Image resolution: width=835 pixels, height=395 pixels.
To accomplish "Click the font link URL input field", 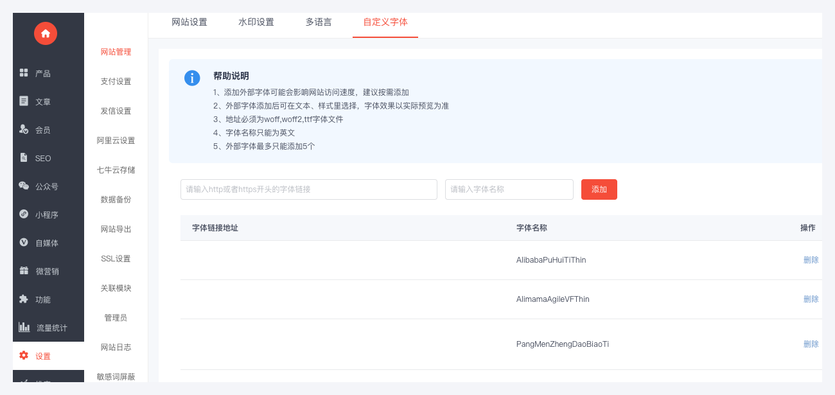I will pos(309,189).
